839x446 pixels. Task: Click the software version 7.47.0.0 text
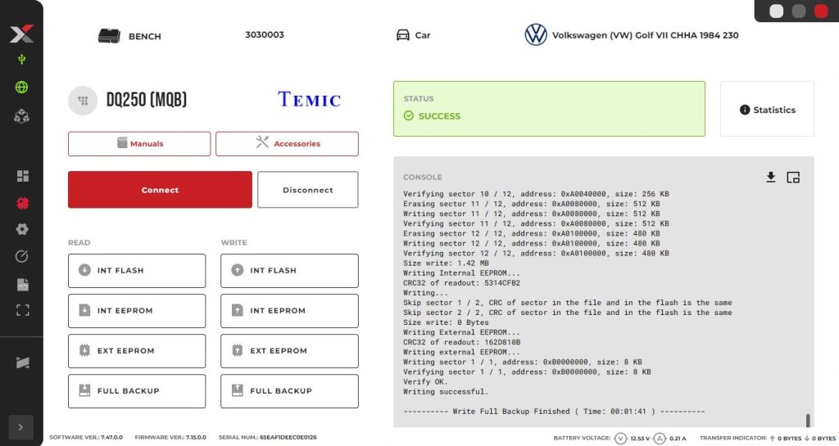click(x=111, y=438)
